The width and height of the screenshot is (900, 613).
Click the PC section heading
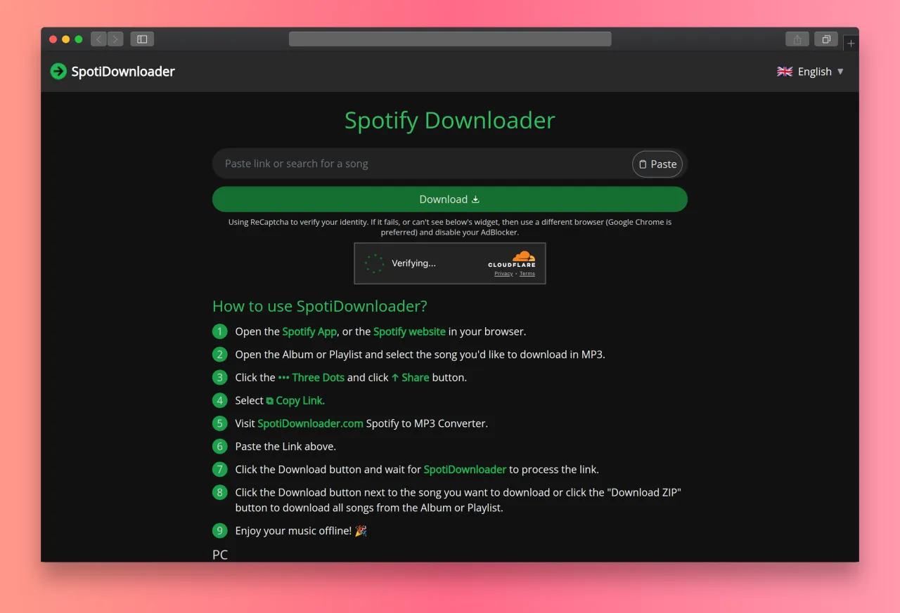(x=220, y=555)
